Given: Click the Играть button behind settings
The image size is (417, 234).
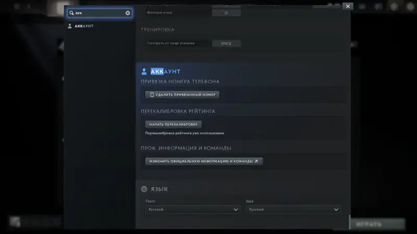Looking at the screenshot, I should point(377,224).
